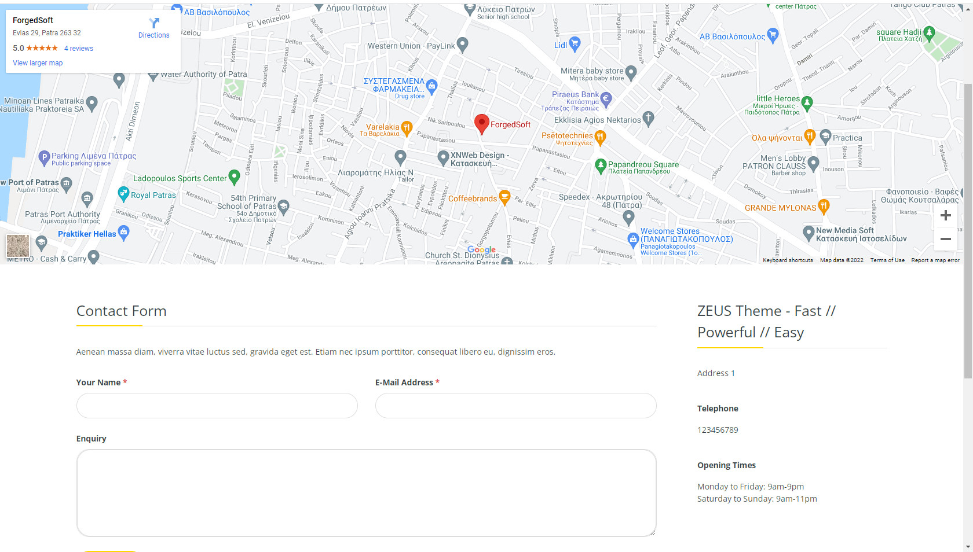This screenshot has height=552, width=973.
Task: Click the Mitera baby store marker
Action: pos(631,72)
